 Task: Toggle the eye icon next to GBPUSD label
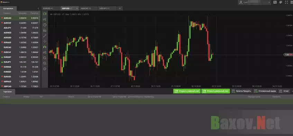(51, 14)
